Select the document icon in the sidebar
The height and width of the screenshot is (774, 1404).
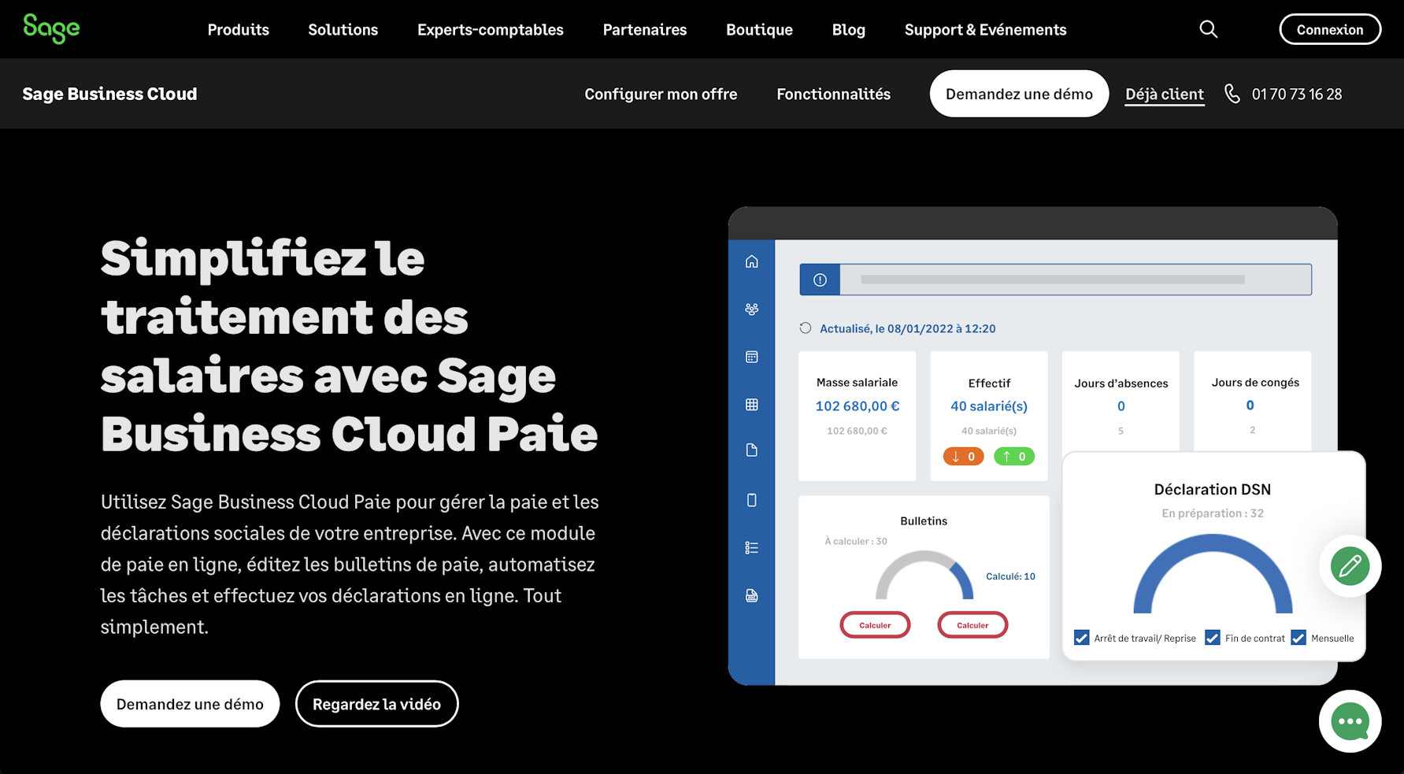[x=752, y=450]
